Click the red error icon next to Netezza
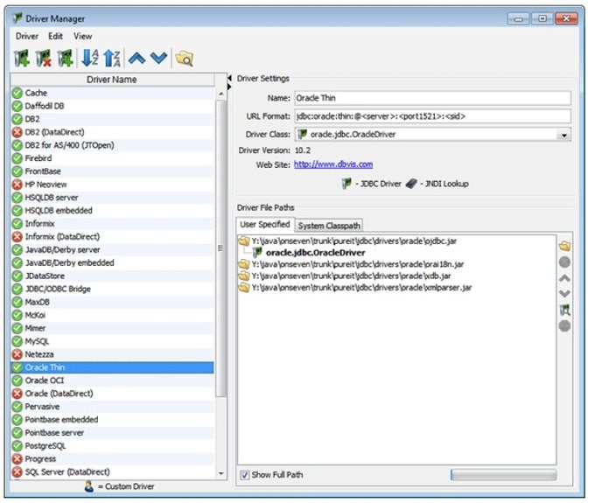 [x=17, y=354]
